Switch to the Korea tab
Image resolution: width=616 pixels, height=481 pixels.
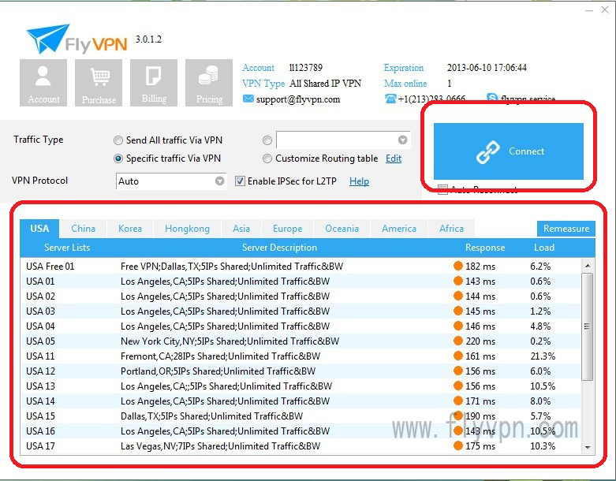click(130, 229)
